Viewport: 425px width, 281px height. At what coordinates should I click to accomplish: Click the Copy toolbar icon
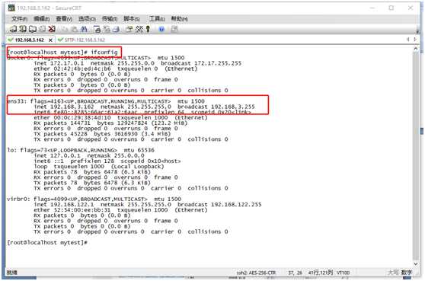coord(65,29)
